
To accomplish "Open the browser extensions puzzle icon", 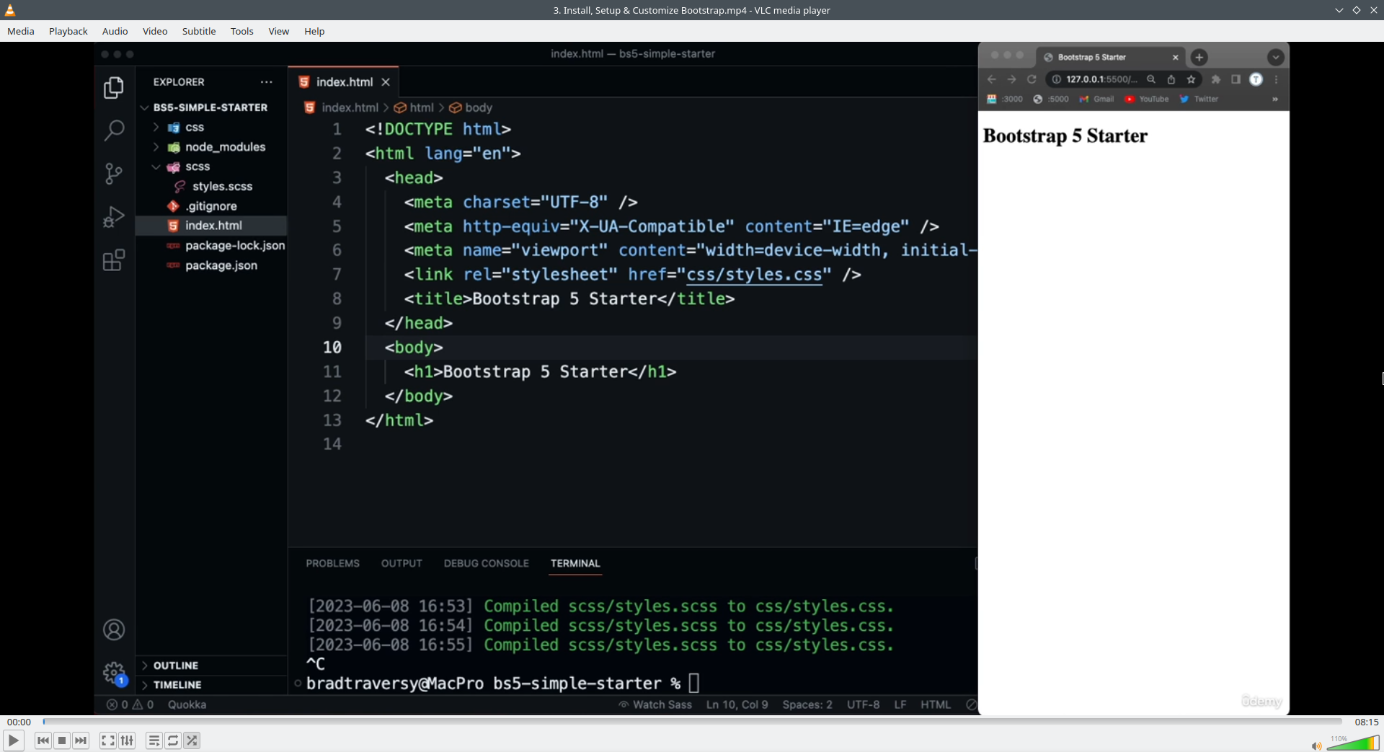I will [1216, 79].
